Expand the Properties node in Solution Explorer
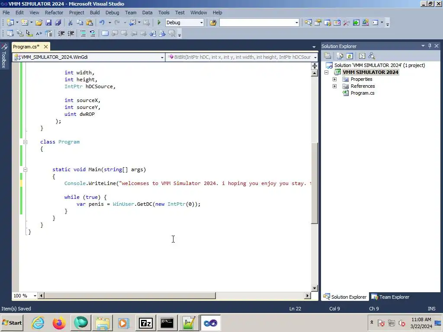 pos(334,80)
